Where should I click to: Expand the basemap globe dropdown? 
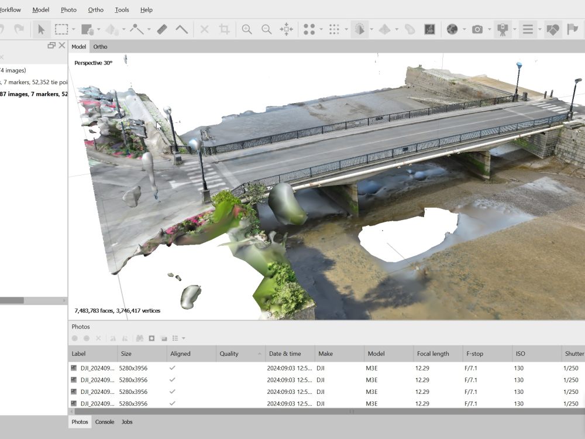coord(464,29)
